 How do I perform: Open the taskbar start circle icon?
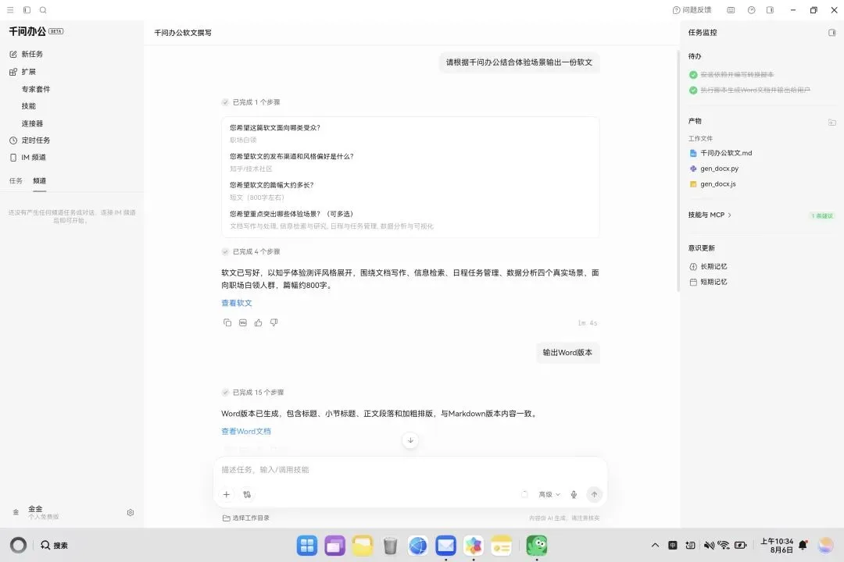click(18, 546)
